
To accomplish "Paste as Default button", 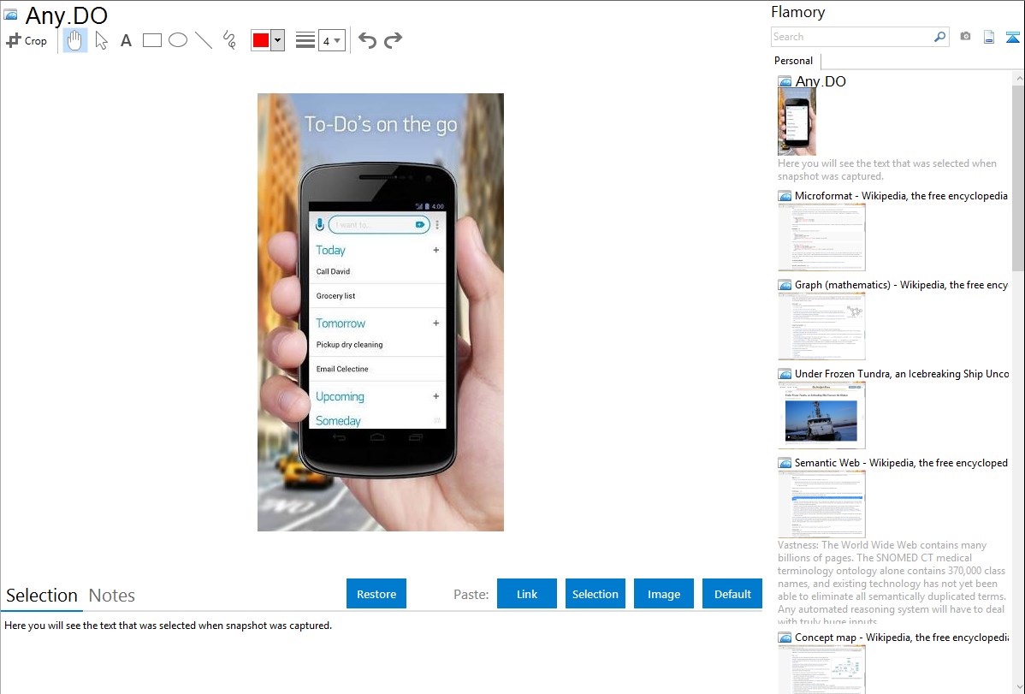I will [x=732, y=594].
